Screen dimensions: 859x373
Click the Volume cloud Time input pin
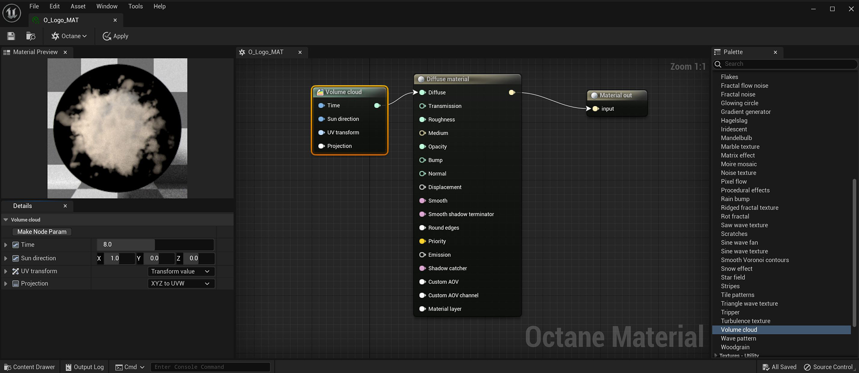tap(321, 106)
